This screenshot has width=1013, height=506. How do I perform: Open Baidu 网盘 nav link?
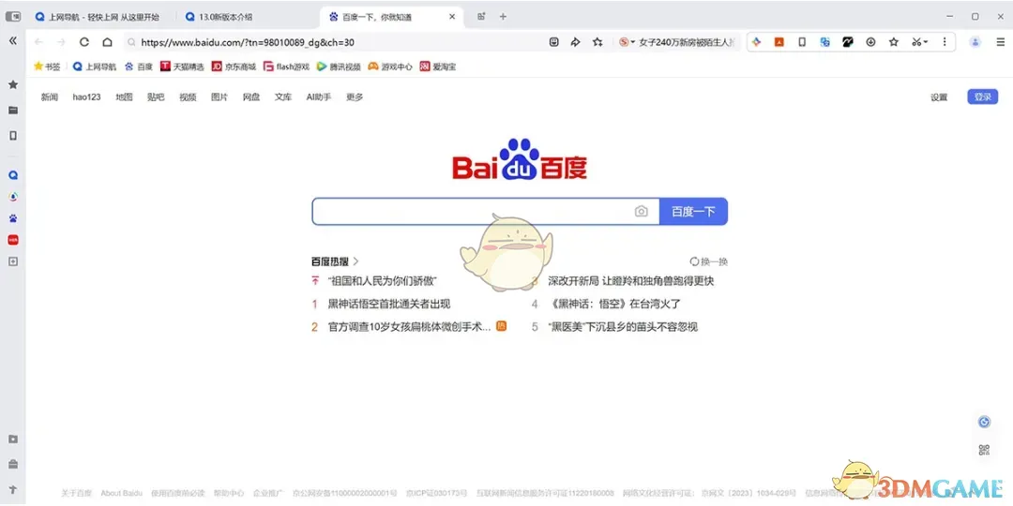click(251, 97)
